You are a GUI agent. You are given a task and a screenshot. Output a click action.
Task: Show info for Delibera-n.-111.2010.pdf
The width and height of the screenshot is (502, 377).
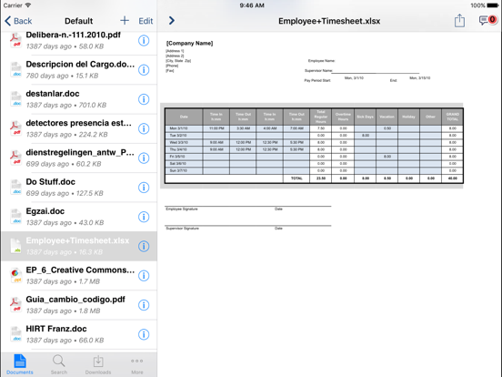[x=144, y=40]
